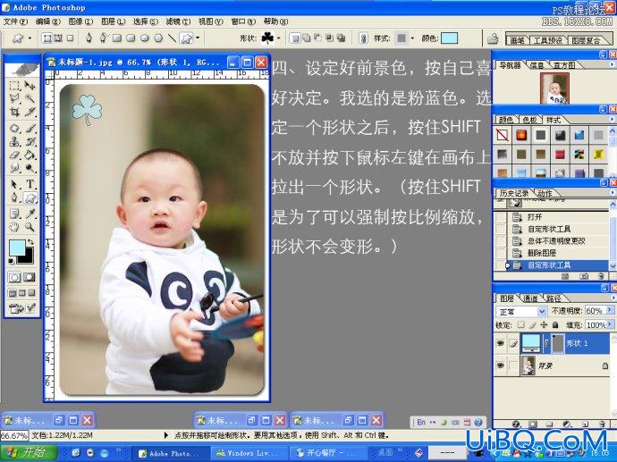Image resolution: width=617 pixels, height=462 pixels.
Task: Open the 文件 menu
Action: 16,21
